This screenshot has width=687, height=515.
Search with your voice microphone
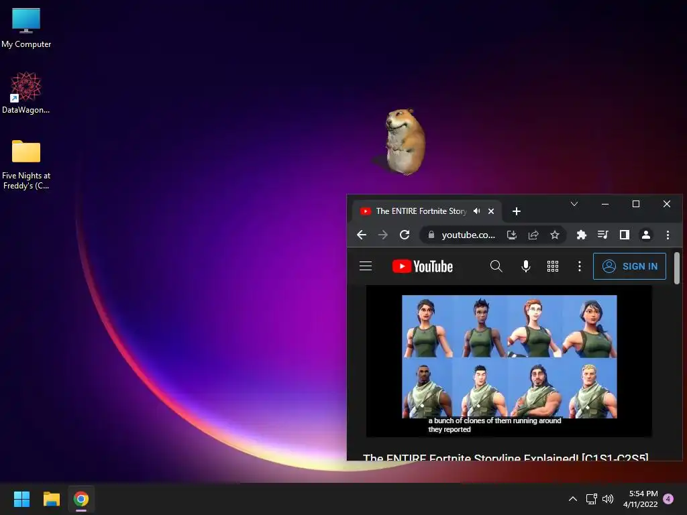click(x=526, y=266)
